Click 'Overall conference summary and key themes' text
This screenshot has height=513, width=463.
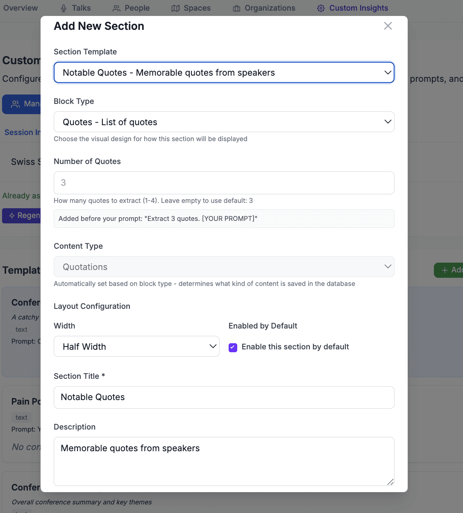click(82, 502)
